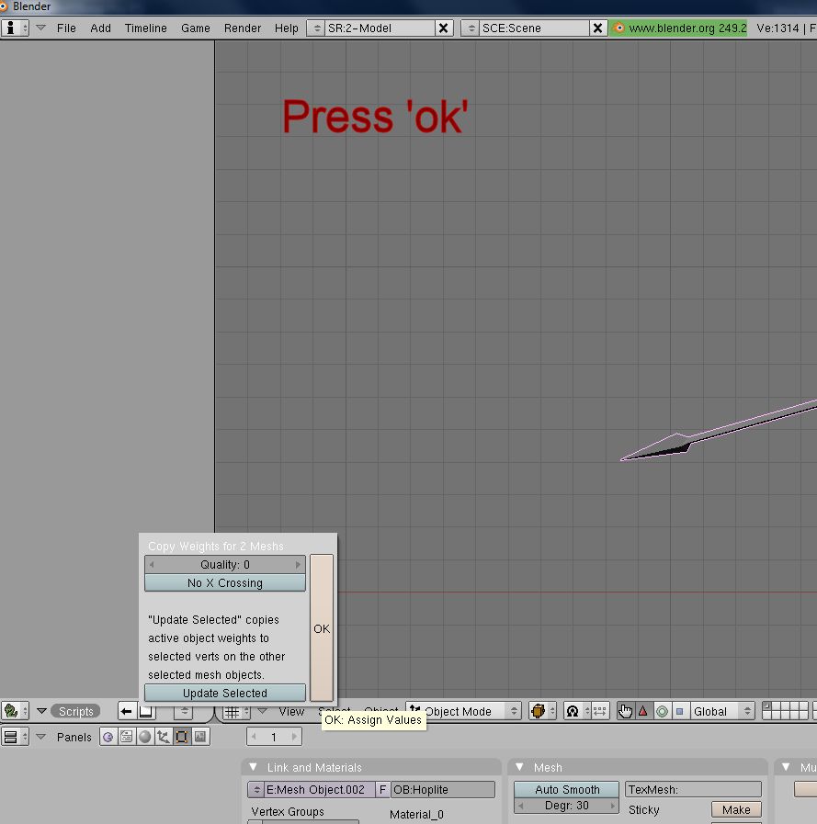Open the viewport draw type selector
The width and height of the screenshot is (817, 824).
pos(542,711)
